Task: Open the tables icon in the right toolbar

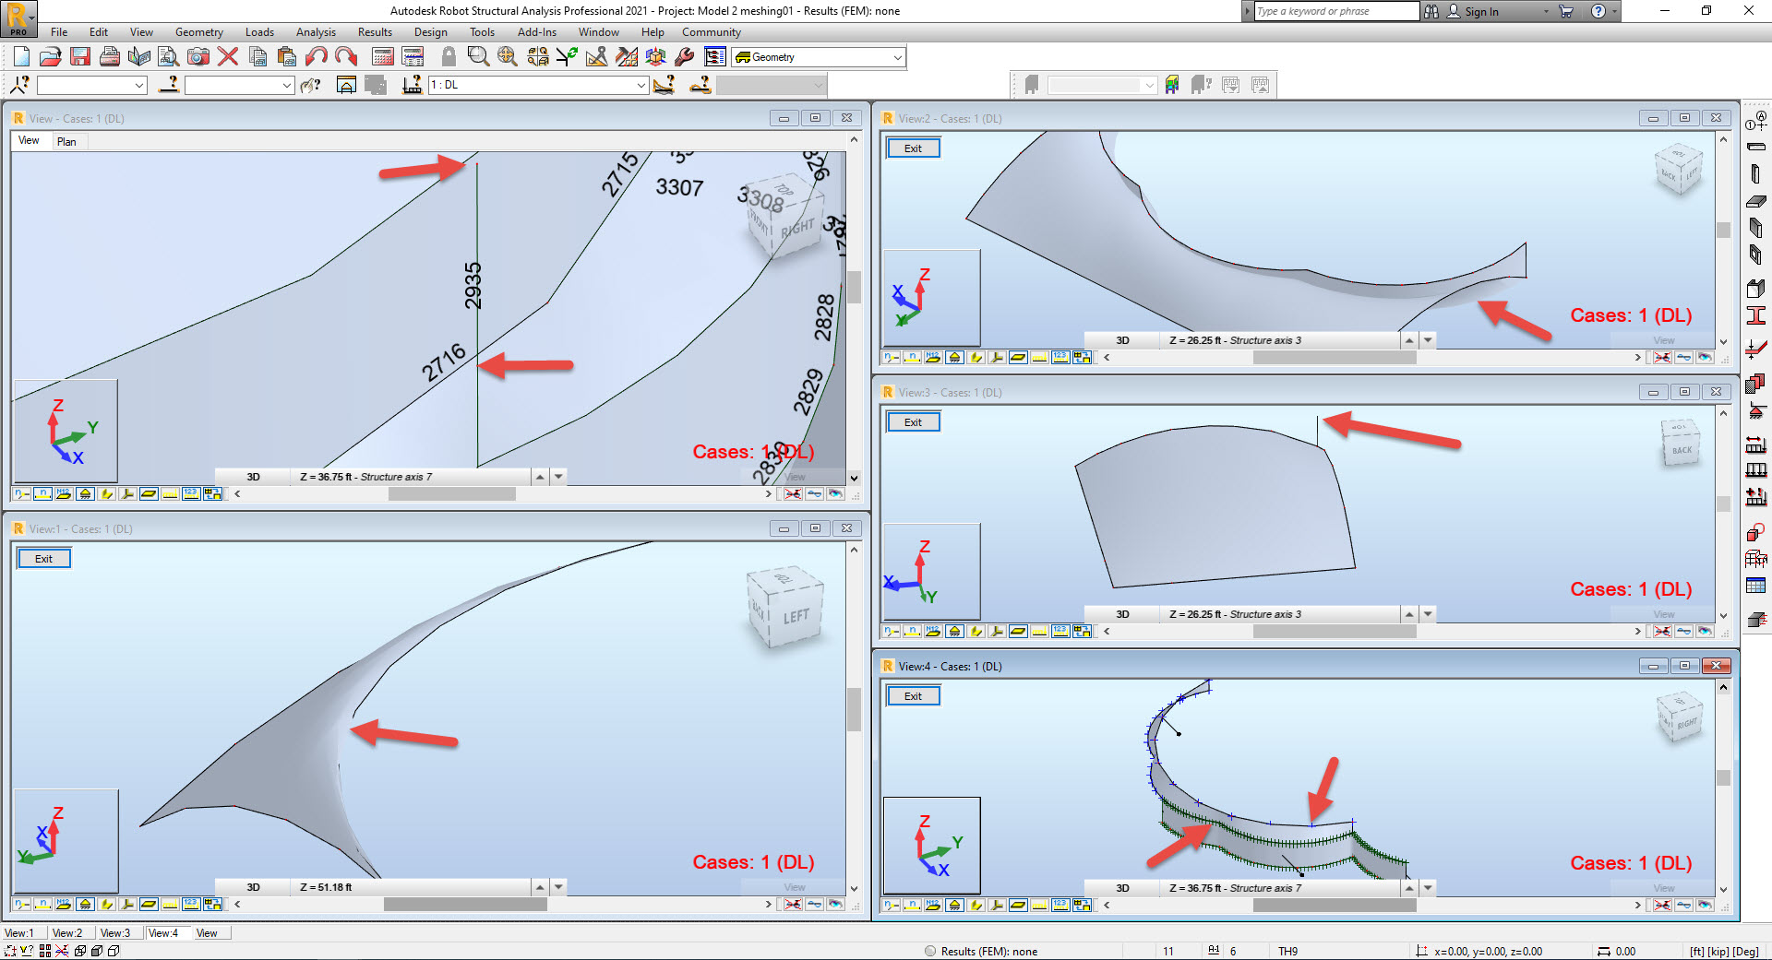Action: pos(1756,586)
